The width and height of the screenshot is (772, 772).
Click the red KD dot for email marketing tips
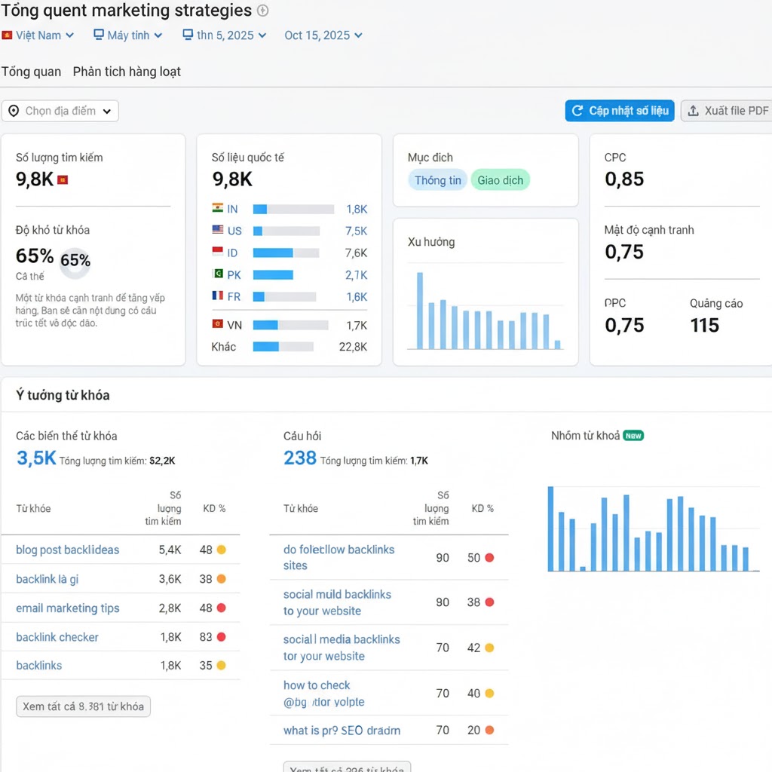coord(220,607)
